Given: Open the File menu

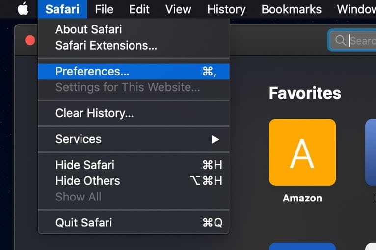Looking at the screenshot, I should click(x=104, y=9).
